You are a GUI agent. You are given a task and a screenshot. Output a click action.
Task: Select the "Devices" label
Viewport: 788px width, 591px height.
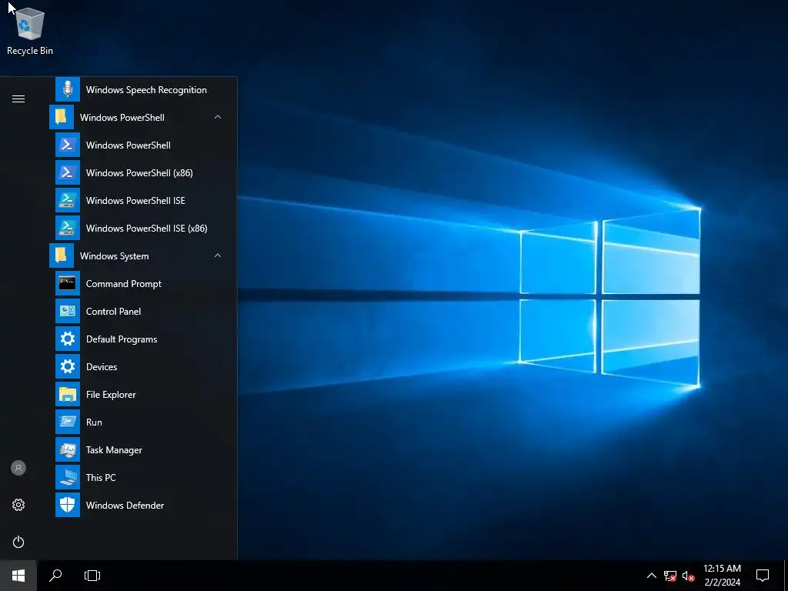pos(102,367)
